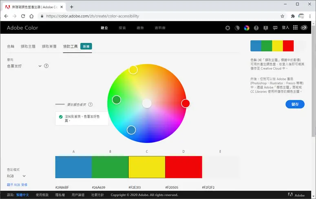This screenshot has width=316, height=199.
Task: Bookmark this page with the star icon
Action: [x=282, y=16]
